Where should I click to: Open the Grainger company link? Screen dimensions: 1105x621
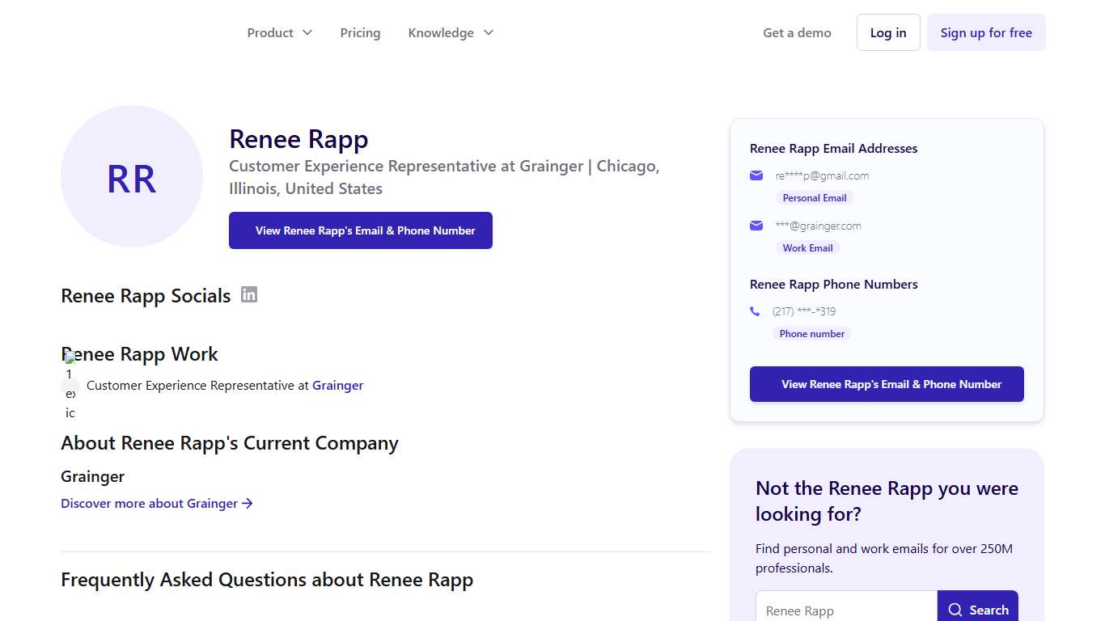click(x=337, y=385)
